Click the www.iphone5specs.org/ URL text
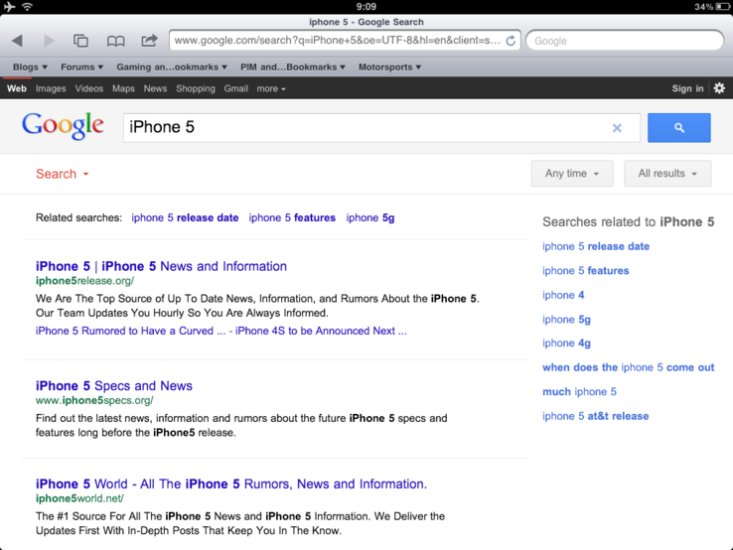733x550 pixels. point(94,400)
